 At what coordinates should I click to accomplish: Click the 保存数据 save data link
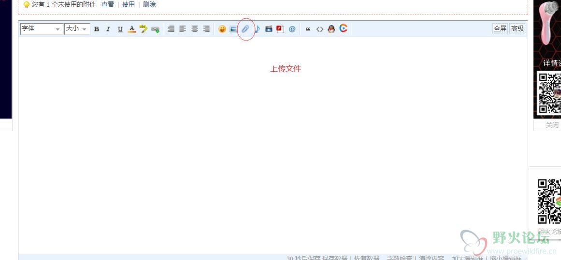(x=335, y=258)
